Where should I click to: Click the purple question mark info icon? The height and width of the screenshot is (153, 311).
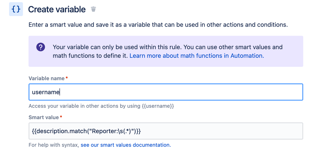pyautogui.click(x=41, y=47)
